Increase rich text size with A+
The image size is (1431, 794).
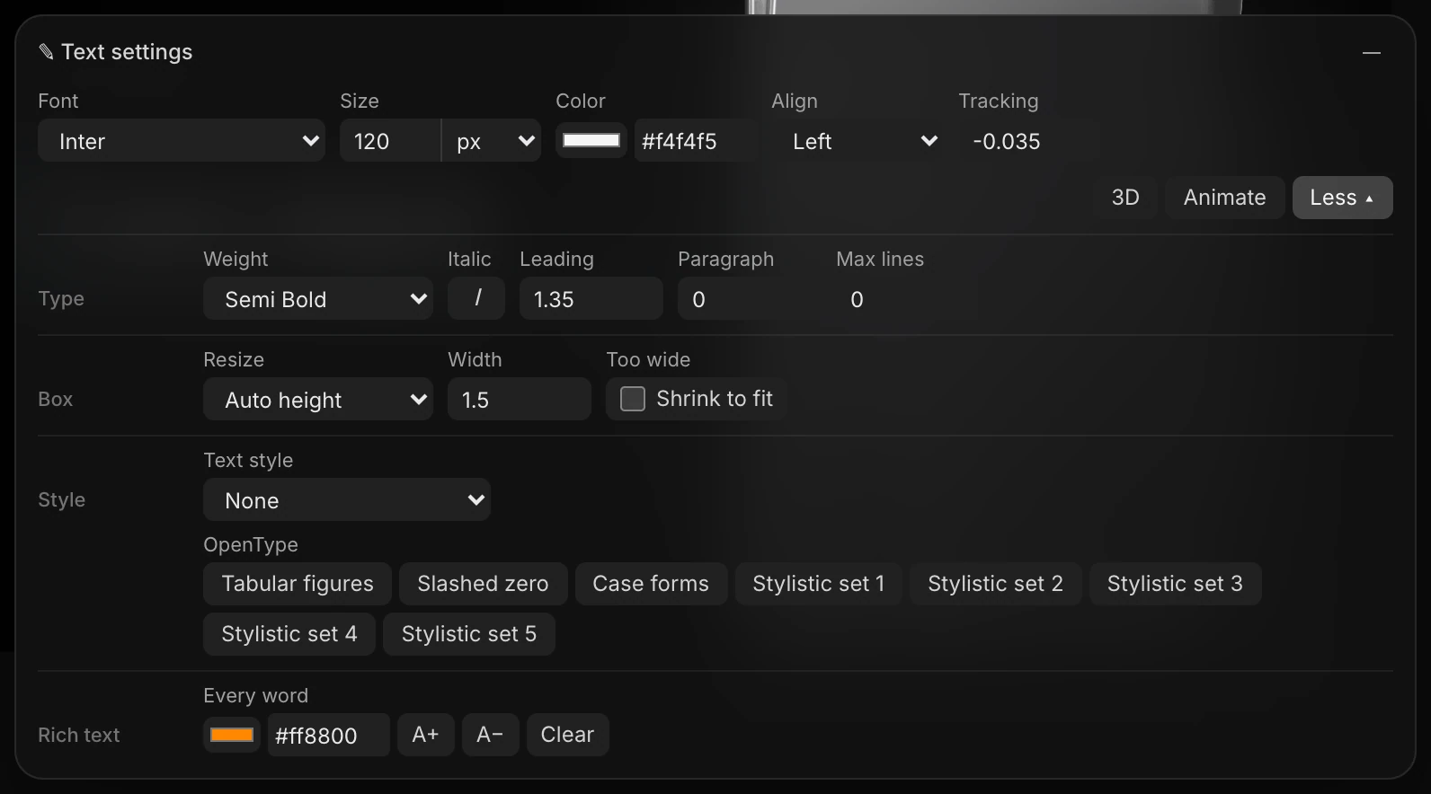click(x=426, y=735)
